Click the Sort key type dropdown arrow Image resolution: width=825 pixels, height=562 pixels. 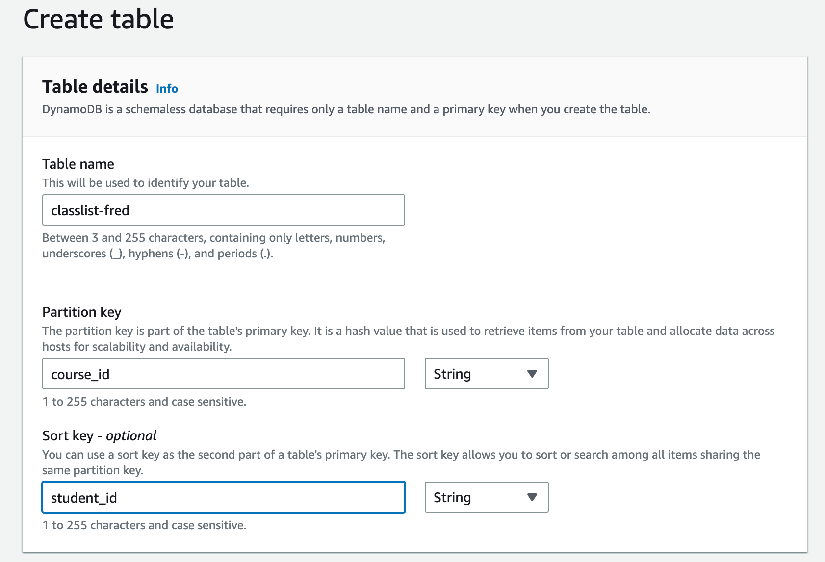pos(532,498)
